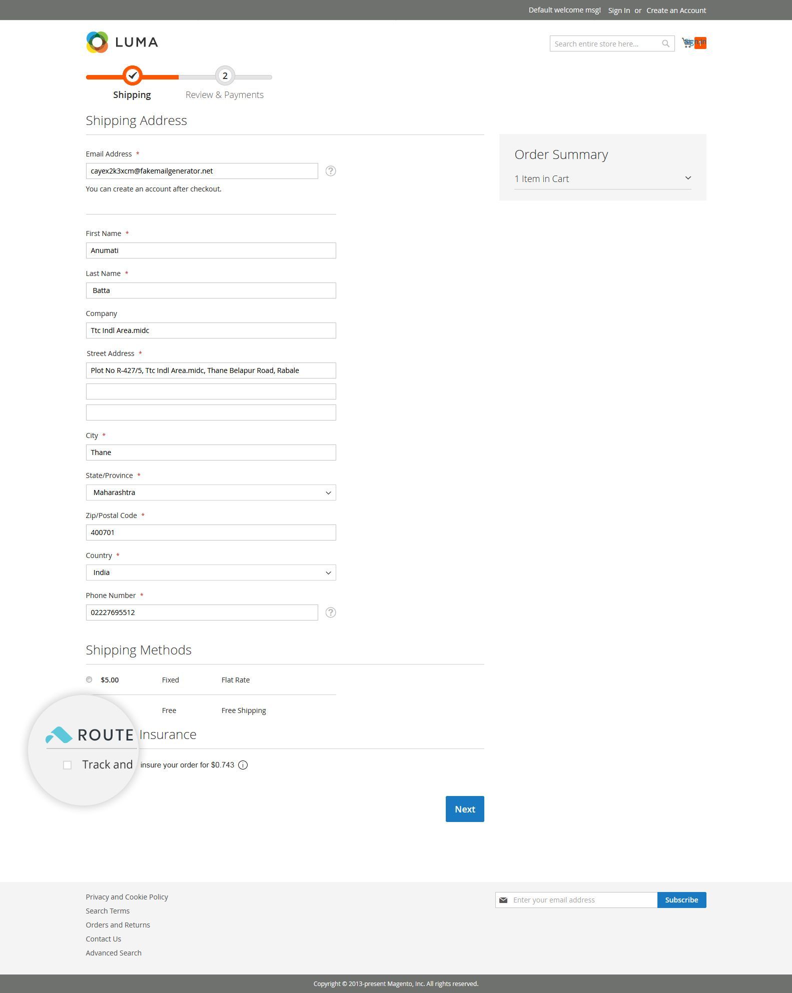Click the Luma logo icon
The height and width of the screenshot is (993, 792).
(97, 42)
